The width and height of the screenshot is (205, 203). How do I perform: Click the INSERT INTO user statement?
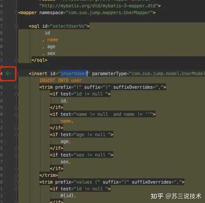pos(60,80)
